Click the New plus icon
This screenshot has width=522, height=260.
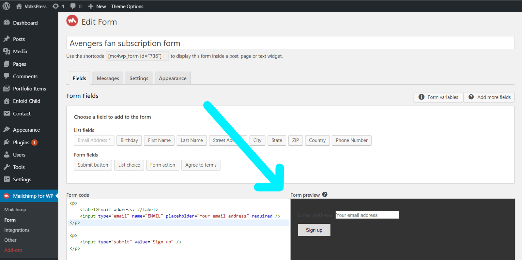[91, 6]
